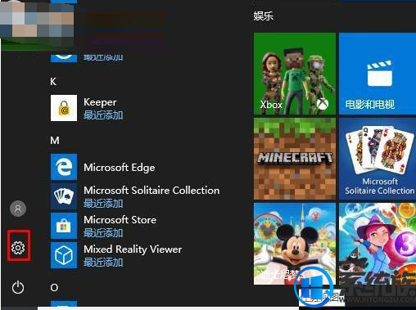Jump to letter O section header
The image size is (416, 310).
[x=54, y=287]
